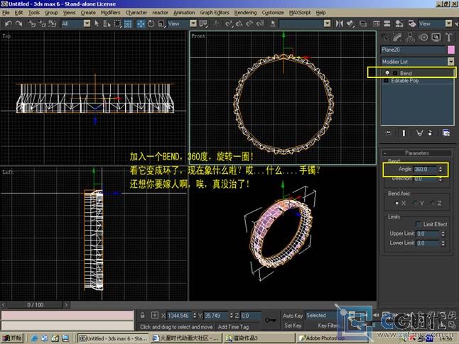The width and height of the screenshot is (459, 344).
Task: Select Bend Axis Z radio button
Action: coord(433,203)
